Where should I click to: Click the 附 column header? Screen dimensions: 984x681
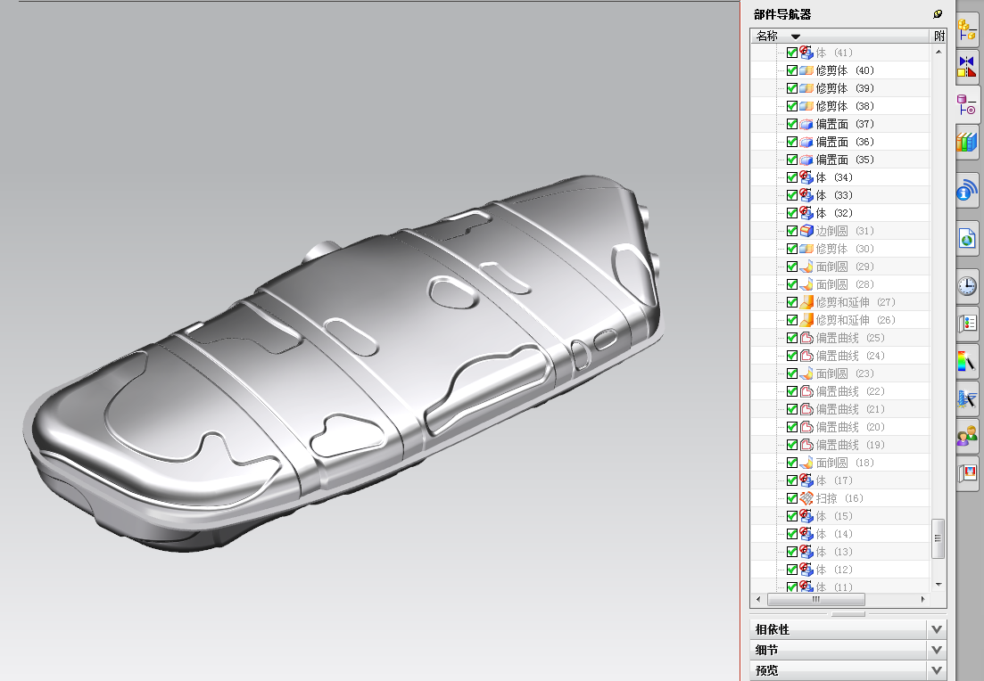(x=939, y=36)
